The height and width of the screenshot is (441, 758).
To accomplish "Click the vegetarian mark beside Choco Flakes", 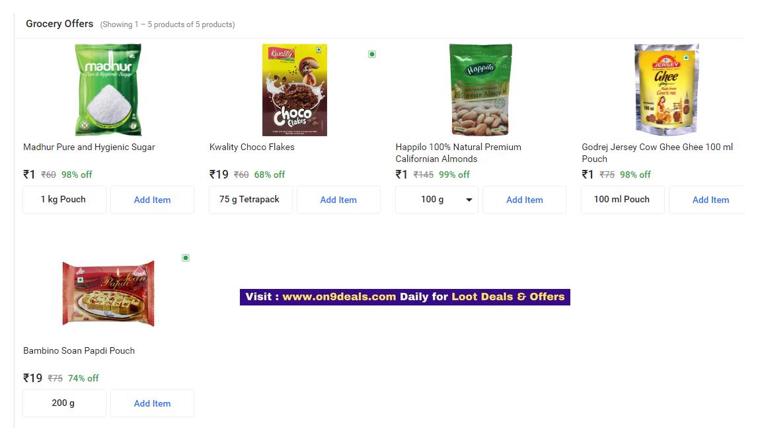I will 372,54.
